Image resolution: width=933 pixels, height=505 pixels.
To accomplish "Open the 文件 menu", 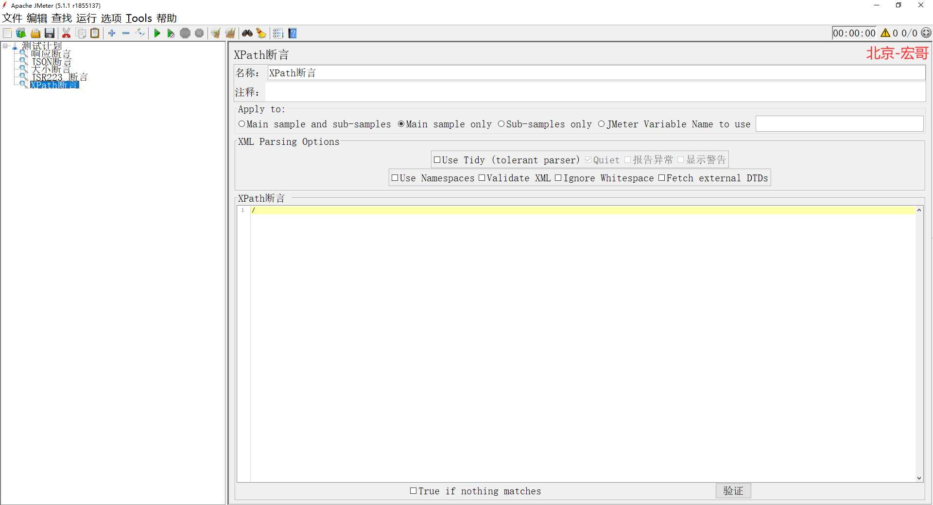I will [x=12, y=18].
